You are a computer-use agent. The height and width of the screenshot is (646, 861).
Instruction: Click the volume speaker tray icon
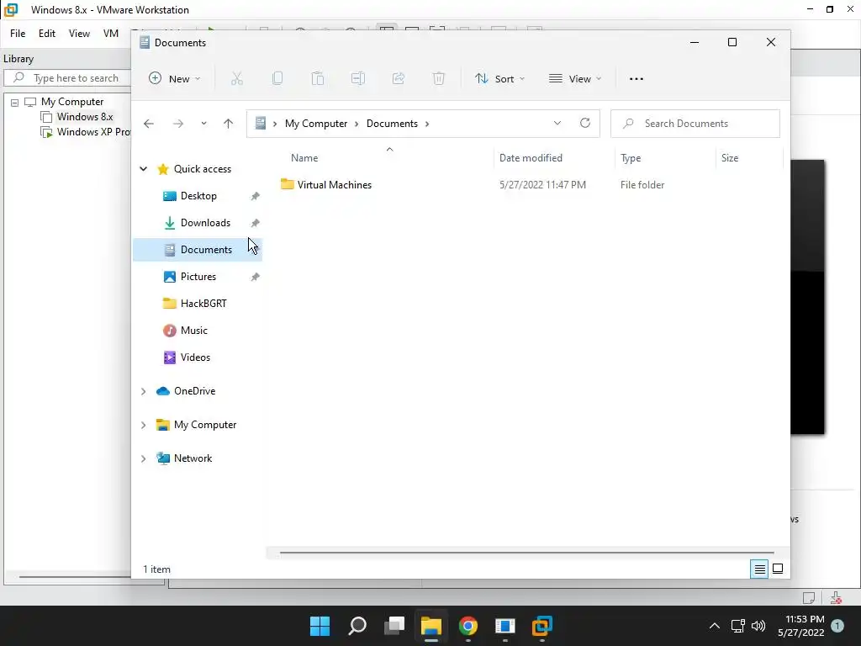point(758,626)
